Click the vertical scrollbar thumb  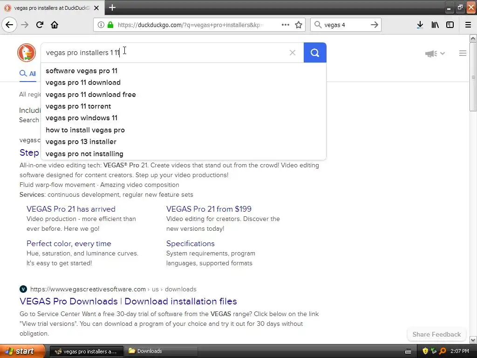[473, 77]
